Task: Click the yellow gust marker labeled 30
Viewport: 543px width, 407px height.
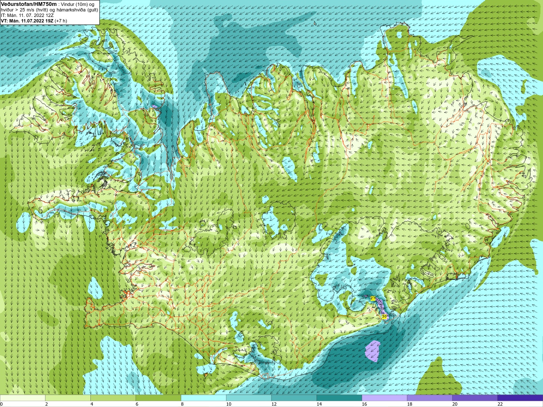Action: point(384,316)
